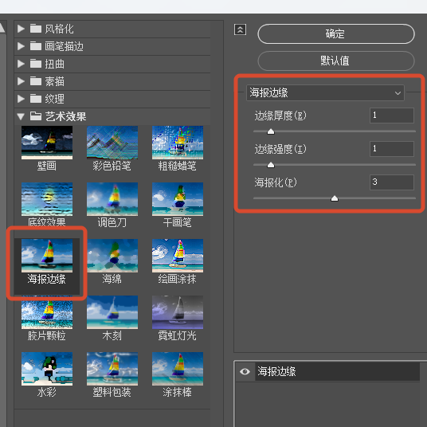The height and width of the screenshot is (427, 427).
Task: Select the 彩色铅笔 filter thumbnail
Action: click(x=112, y=143)
